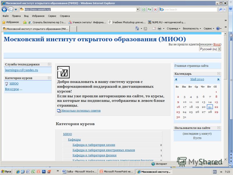Open the Русский (ru) language dropdown
The image size is (233, 175).
(210, 49)
